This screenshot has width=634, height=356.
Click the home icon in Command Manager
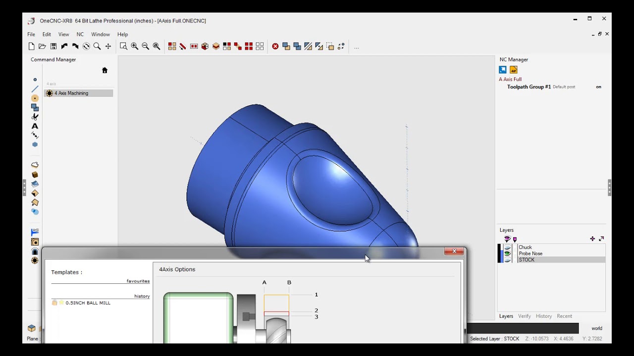point(105,70)
